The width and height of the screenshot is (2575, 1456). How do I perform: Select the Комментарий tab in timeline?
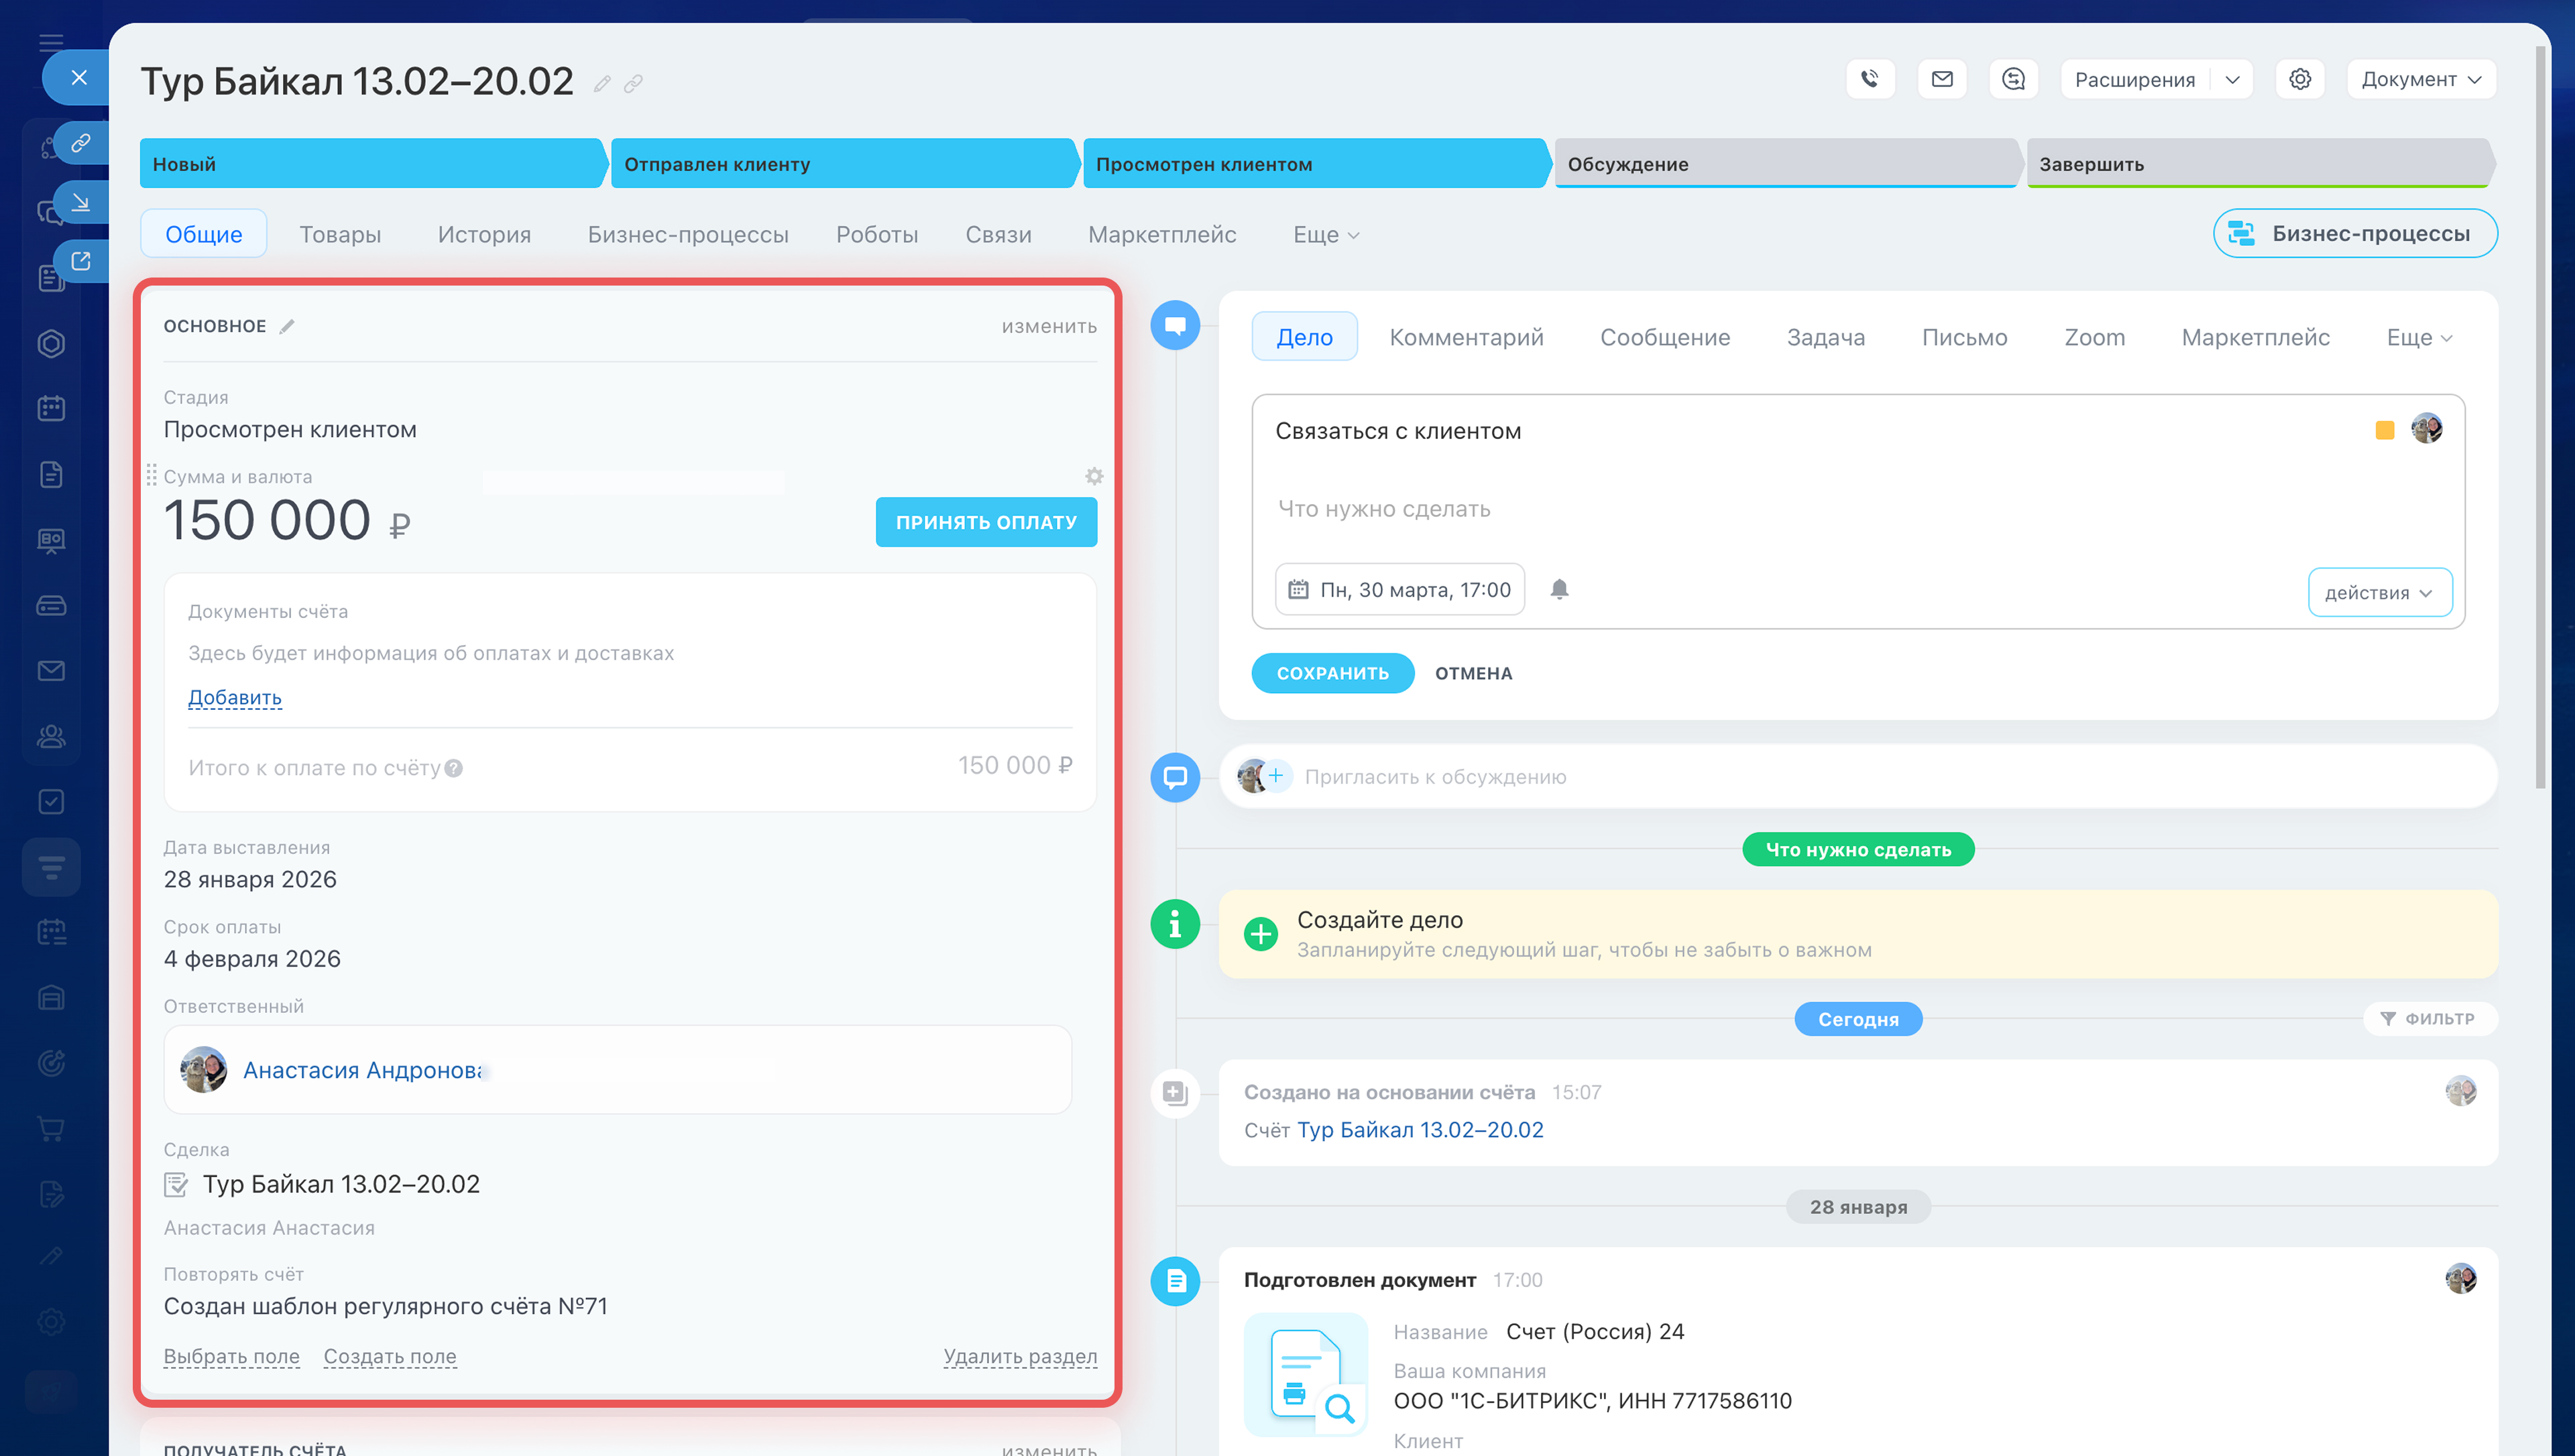[1466, 337]
